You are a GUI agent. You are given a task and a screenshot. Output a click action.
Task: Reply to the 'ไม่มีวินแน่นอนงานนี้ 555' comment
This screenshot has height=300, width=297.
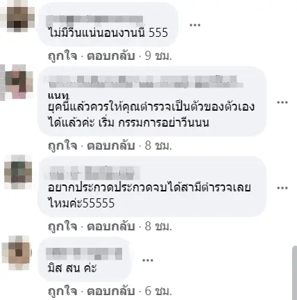[x=111, y=56]
